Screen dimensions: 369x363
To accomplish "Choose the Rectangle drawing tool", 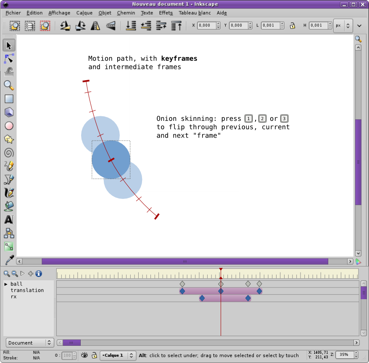I will coord(9,99).
